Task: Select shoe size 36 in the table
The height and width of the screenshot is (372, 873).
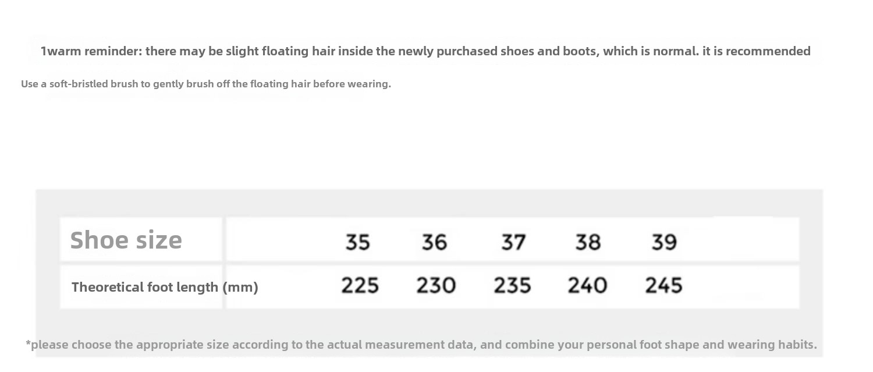Action: click(x=434, y=242)
